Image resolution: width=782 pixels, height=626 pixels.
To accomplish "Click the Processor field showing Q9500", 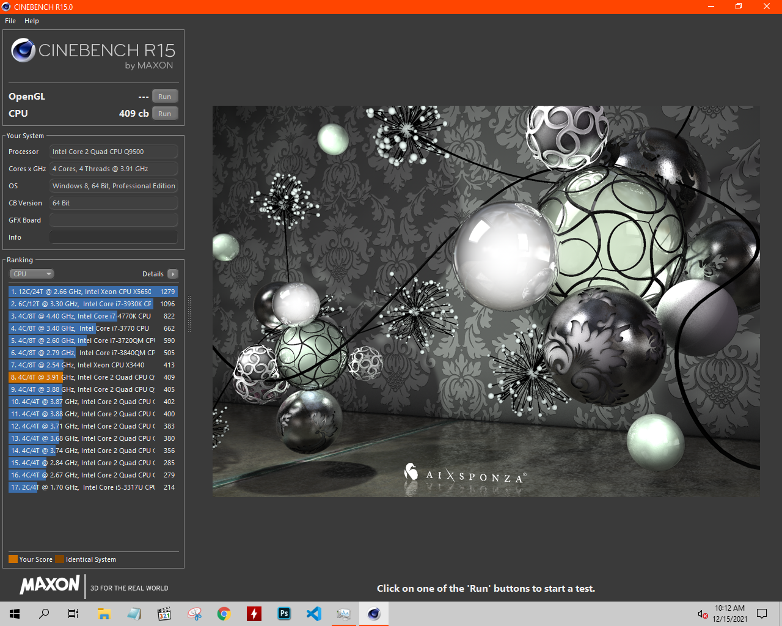I will [114, 152].
